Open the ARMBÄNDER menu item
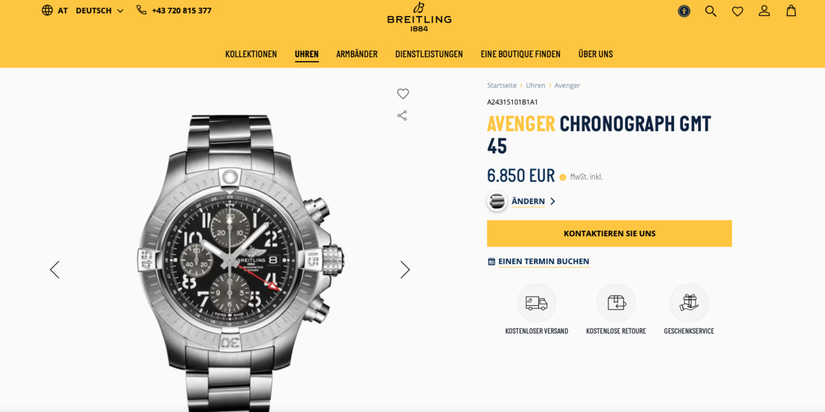825x412 pixels. pyautogui.click(x=357, y=54)
